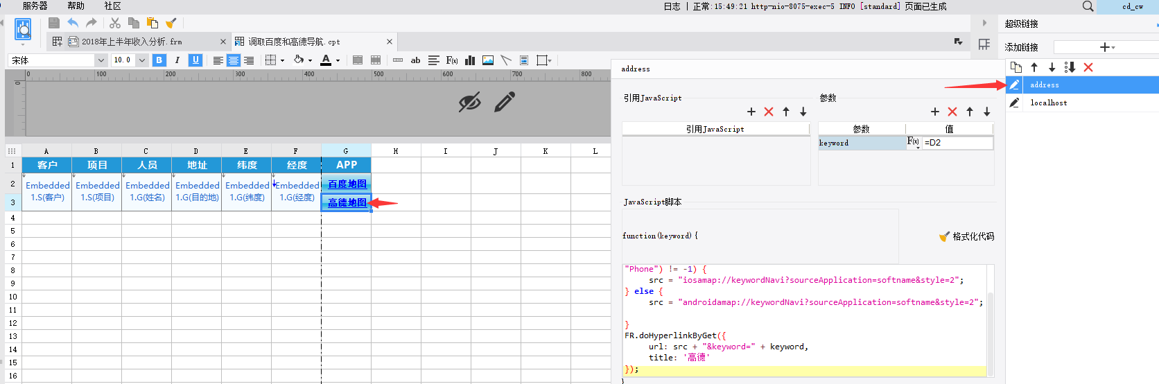Click the keyword parameter name cell

tap(862, 143)
